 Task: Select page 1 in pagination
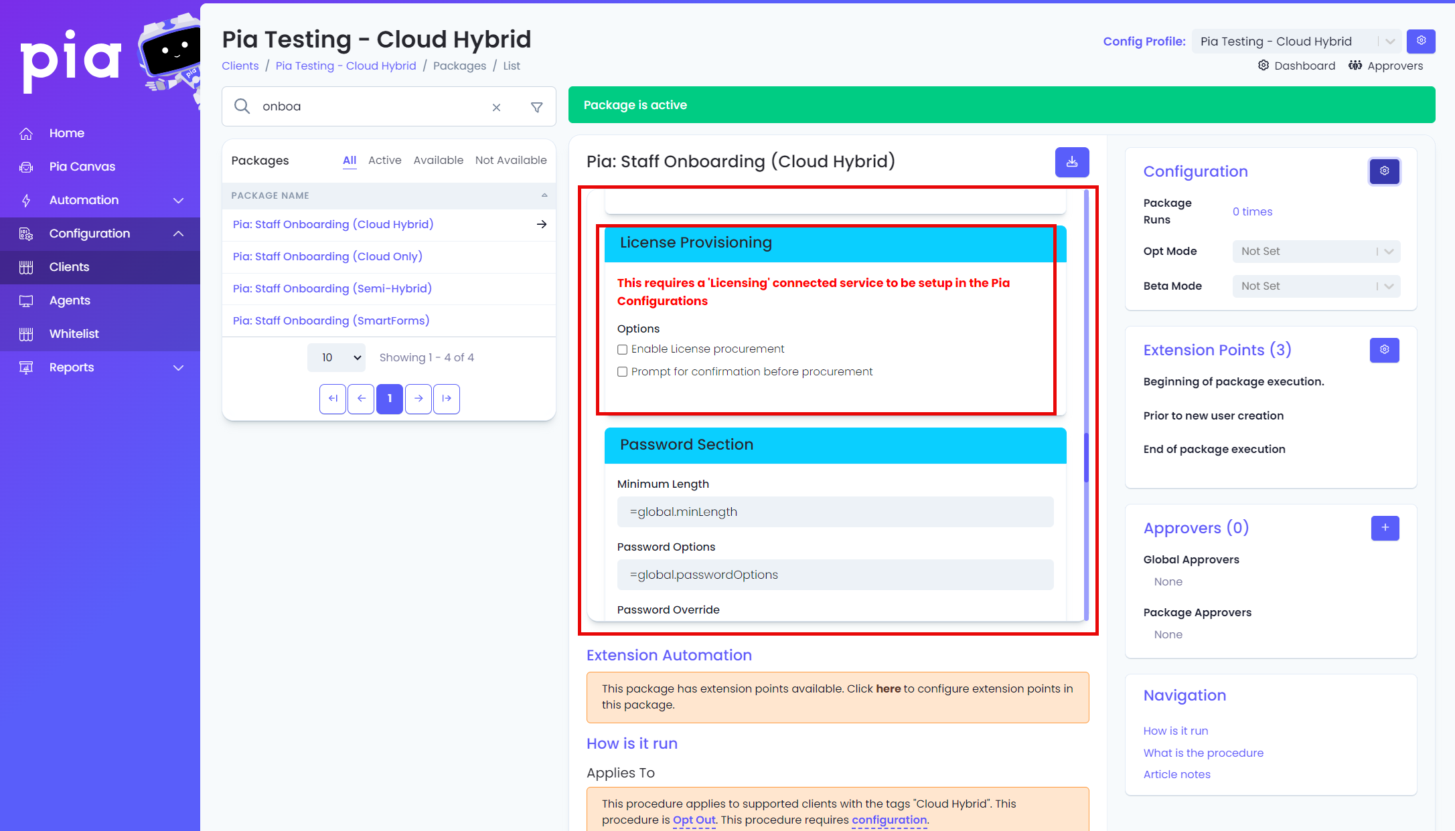click(390, 399)
